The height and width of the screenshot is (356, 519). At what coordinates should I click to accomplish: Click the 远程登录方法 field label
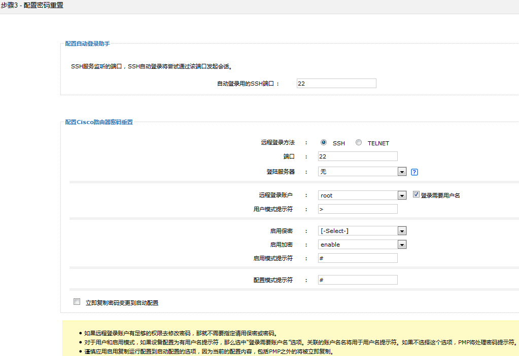tap(278, 143)
